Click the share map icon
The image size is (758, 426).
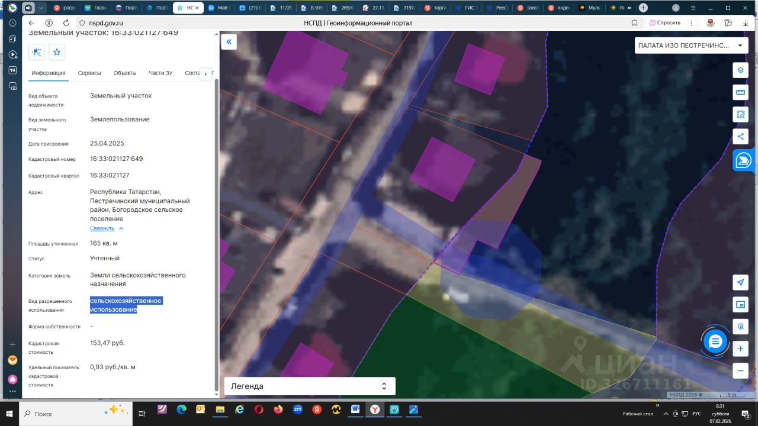(740, 137)
